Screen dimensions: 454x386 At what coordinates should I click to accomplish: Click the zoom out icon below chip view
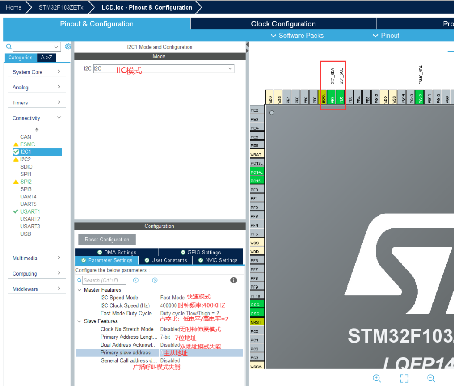point(431,378)
